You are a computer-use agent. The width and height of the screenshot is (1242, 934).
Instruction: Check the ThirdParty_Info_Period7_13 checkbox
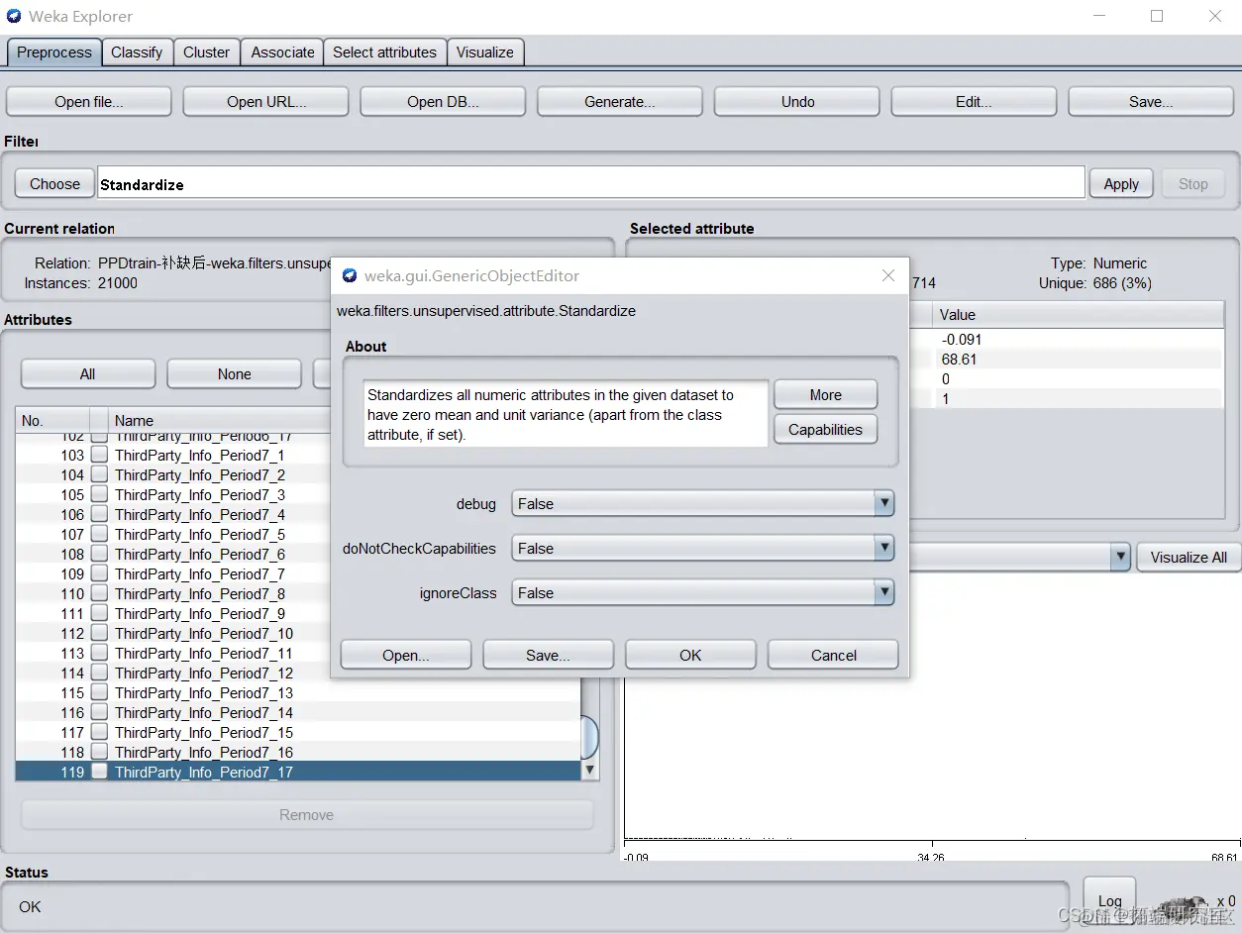pyautogui.click(x=99, y=692)
